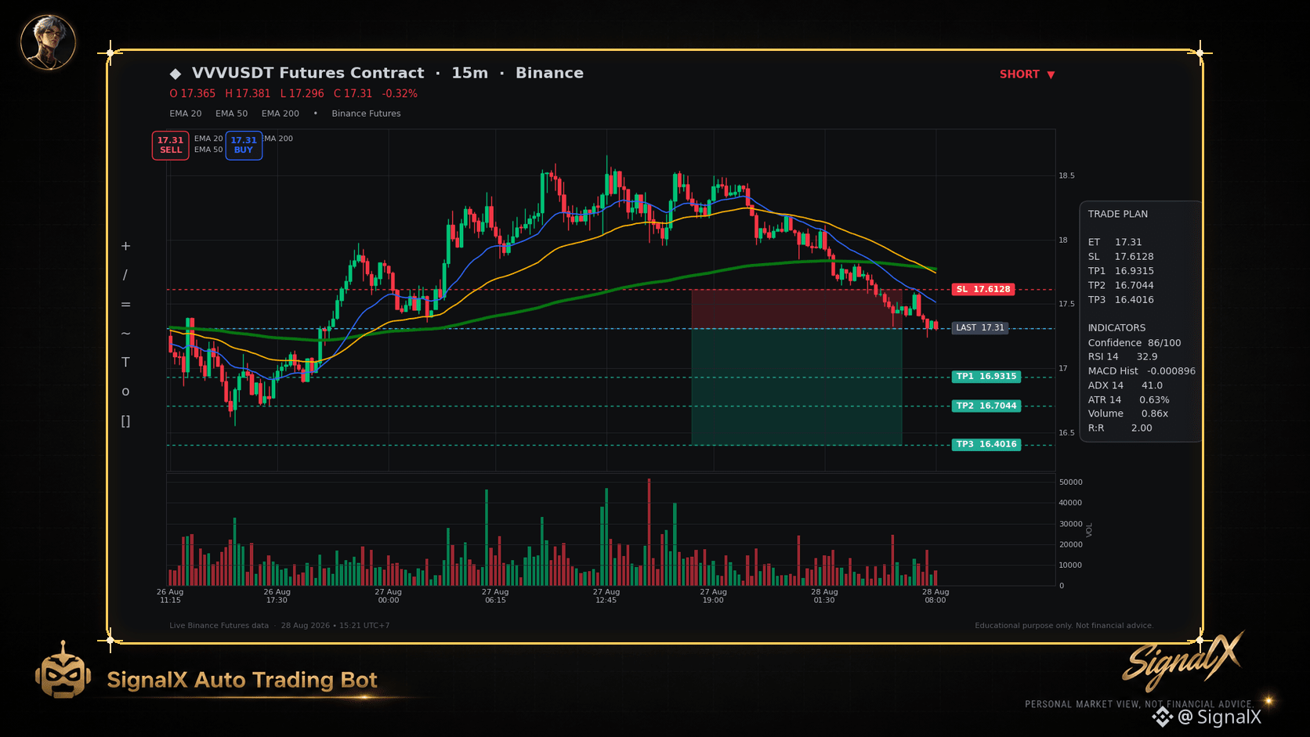Select the equals parallel lines tool
The height and width of the screenshot is (737, 1310).
(x=125, y=305)
